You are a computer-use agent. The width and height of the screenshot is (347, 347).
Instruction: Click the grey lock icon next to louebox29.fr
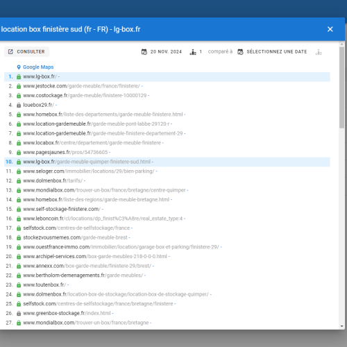[19, 105]
